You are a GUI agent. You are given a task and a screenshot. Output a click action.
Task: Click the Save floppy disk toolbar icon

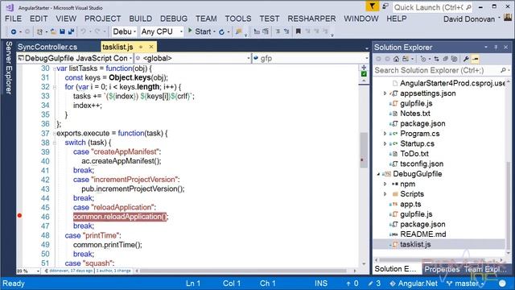click(62, 31)
